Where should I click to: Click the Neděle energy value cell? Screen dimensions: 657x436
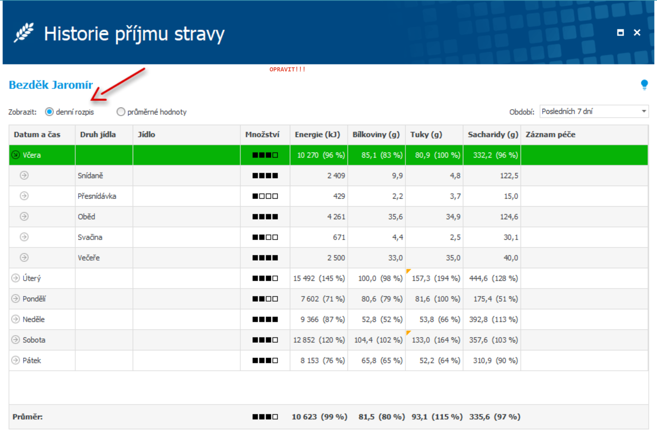pos(322,319)
